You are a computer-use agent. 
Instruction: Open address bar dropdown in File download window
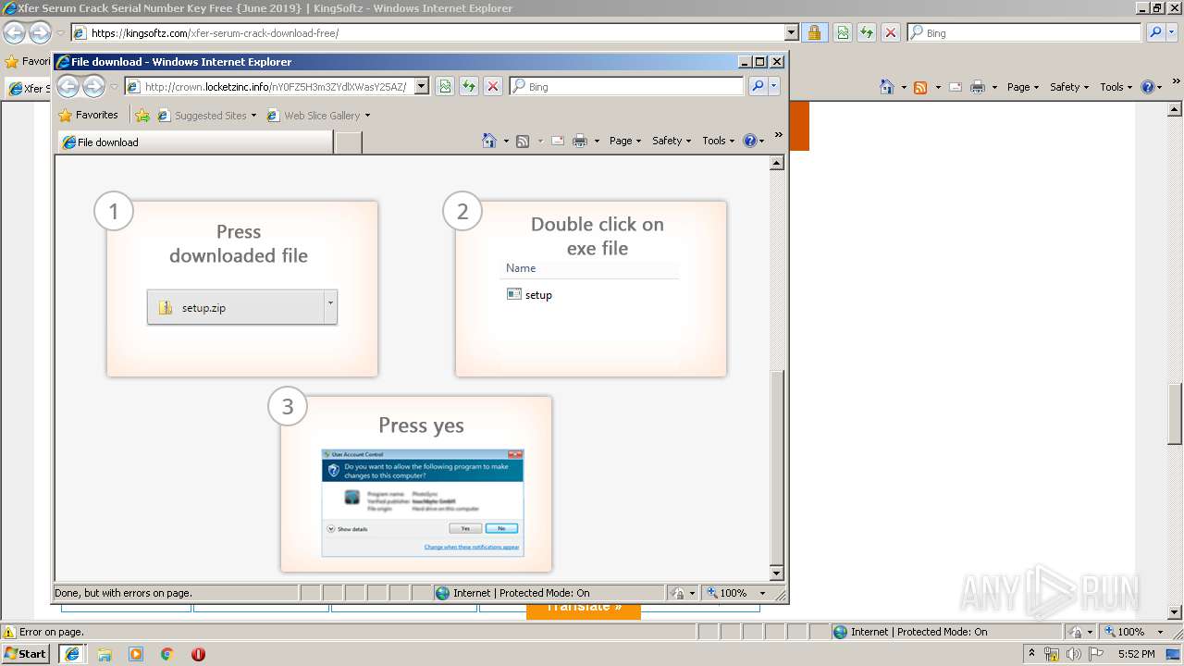[422, 86]
